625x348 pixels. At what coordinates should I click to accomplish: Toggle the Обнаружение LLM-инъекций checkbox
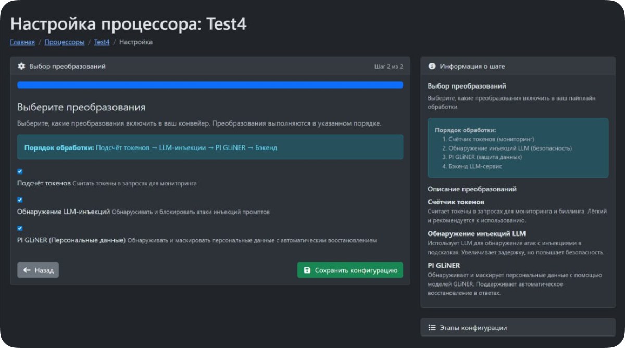(x=20, y=200)
